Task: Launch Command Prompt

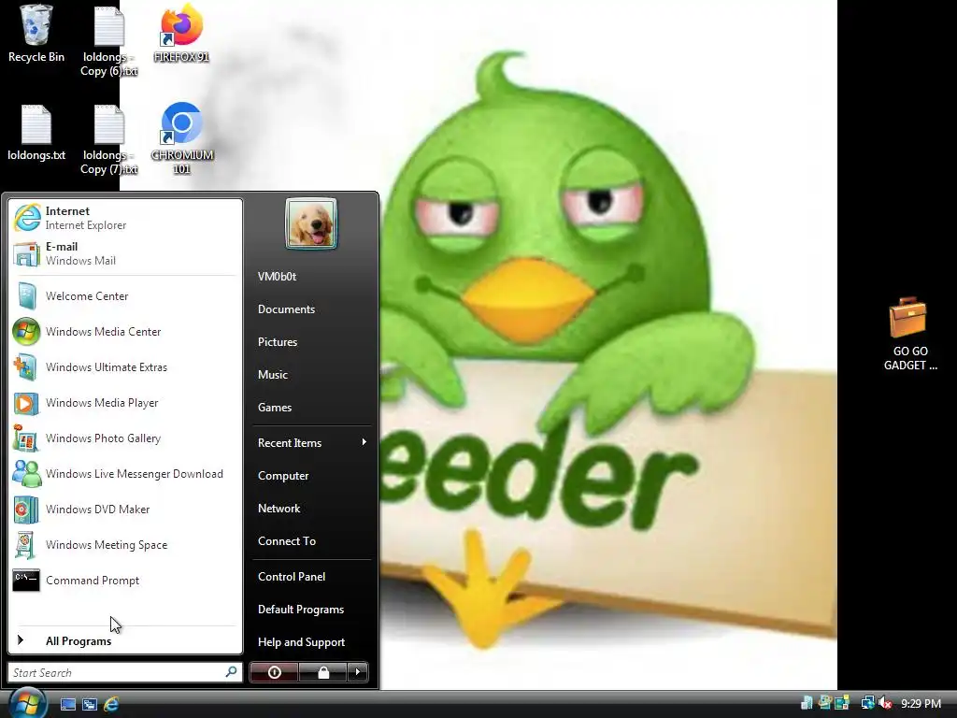Action: (x=125, y=581)
